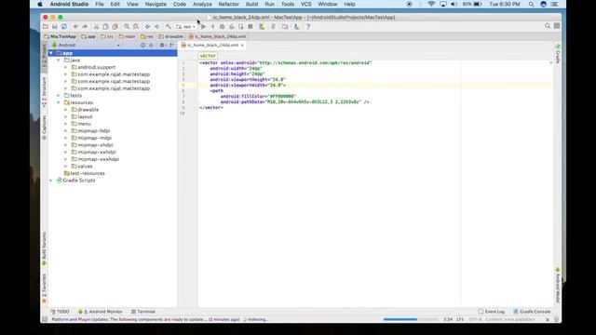596x335 pixels.
Task: Expand the drawable resource folder
Action: point(65,110)
